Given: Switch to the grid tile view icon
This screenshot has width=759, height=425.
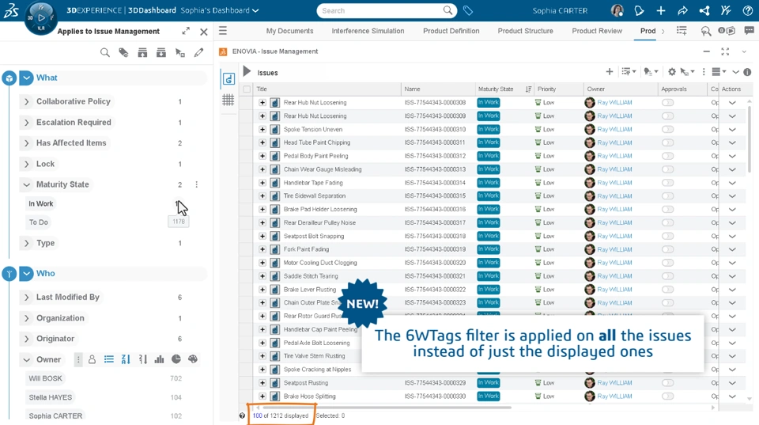Looking at the screenshot, I should click(x=228, y=100).
